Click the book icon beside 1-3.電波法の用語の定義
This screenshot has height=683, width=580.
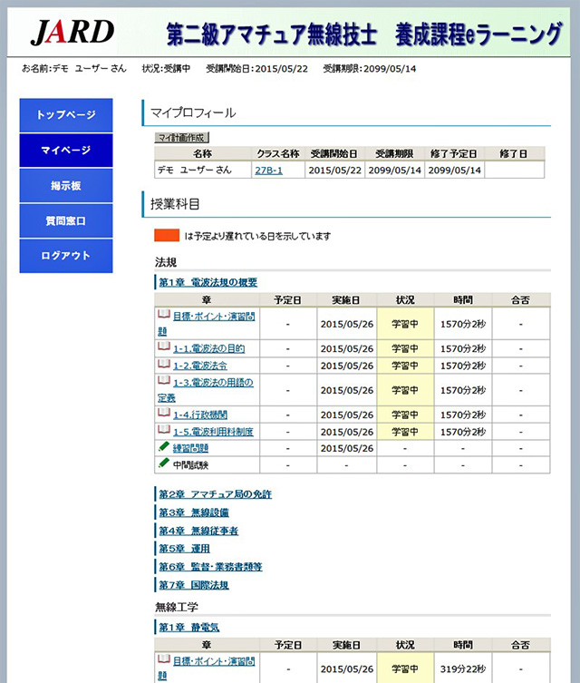click(x=164, y=381)
